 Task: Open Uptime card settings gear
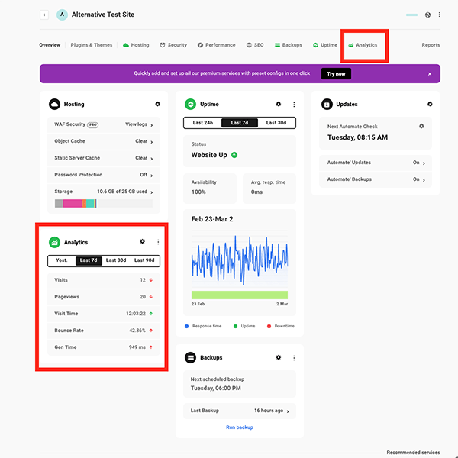[x=279, y=104]
